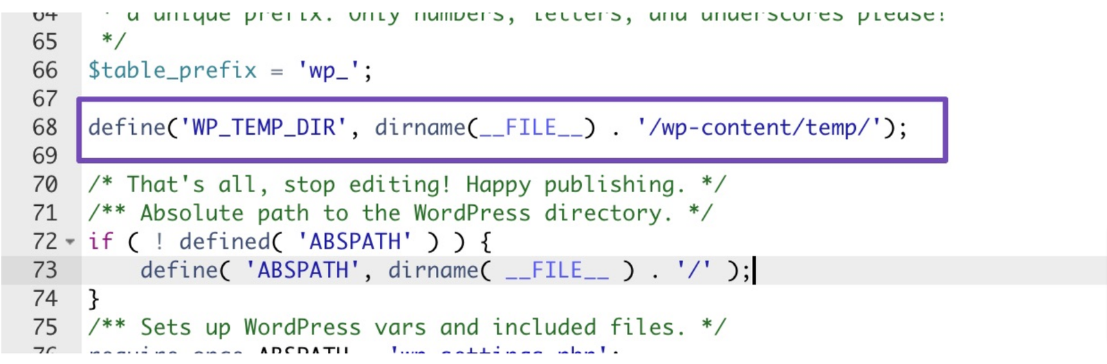Click 'ABSPATH' string inside the defined() call
1107x364 pixels.
pos(354,242)
